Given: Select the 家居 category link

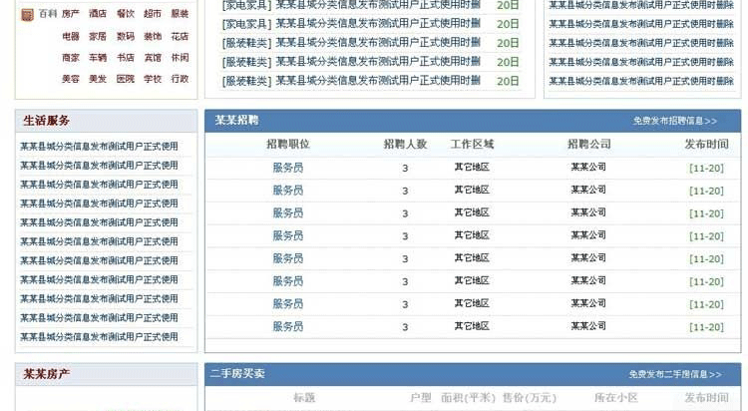Looking at the screenshot, I should 98,36.
